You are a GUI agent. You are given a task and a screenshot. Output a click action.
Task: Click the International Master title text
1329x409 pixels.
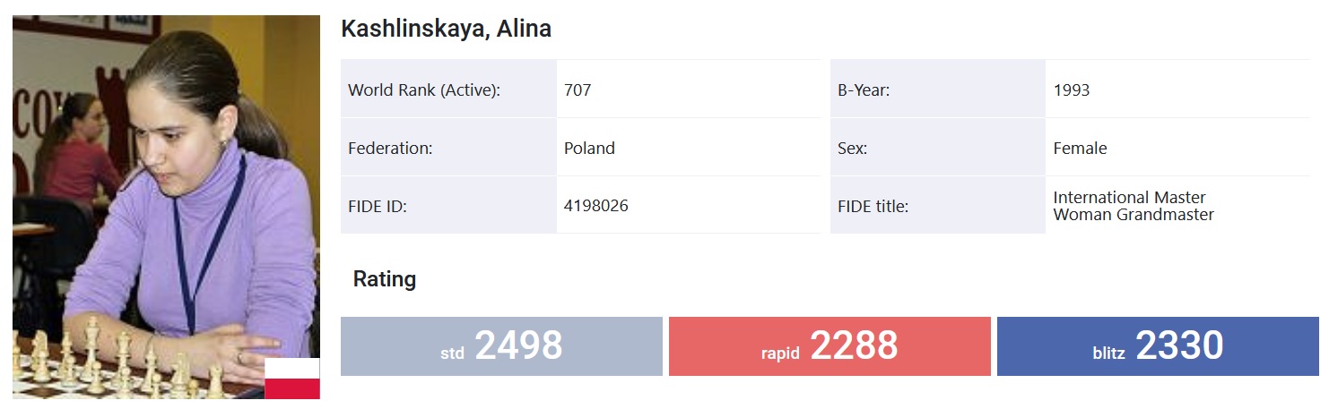click(x=1130, y=198)
